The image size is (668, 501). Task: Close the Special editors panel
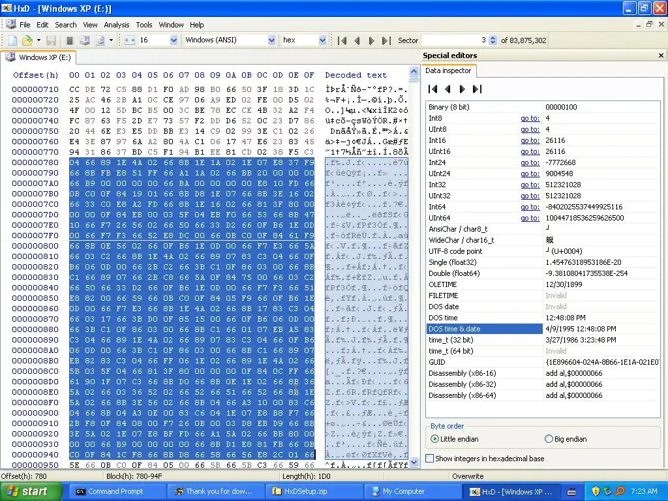[661, 55]
